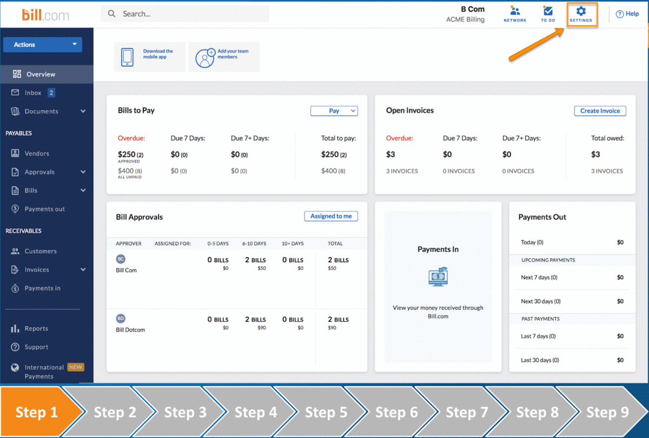Click the Payments In monitor icon
The width and height of the screenshot is (649, 438).
click(438, 276)
